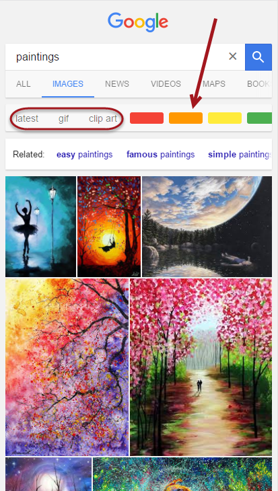278x491 pixels.
Task: Apply the gif filter
Action: (x=64, y=118)
